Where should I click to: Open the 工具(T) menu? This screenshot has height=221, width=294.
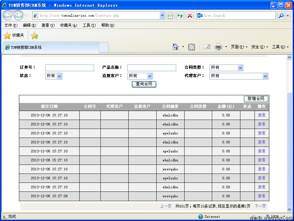pyautogui.click(x=89, y=25)
